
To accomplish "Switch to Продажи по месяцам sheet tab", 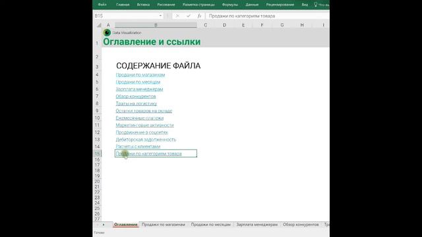I will click(211, 224).
